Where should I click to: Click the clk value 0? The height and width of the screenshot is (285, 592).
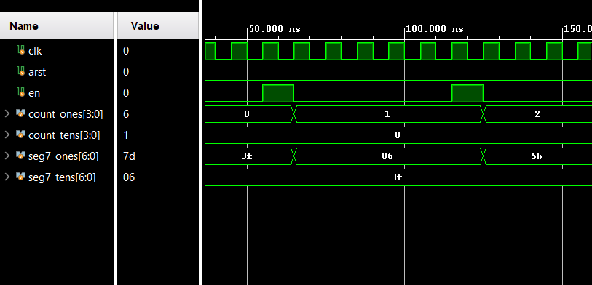coord(126,50)
